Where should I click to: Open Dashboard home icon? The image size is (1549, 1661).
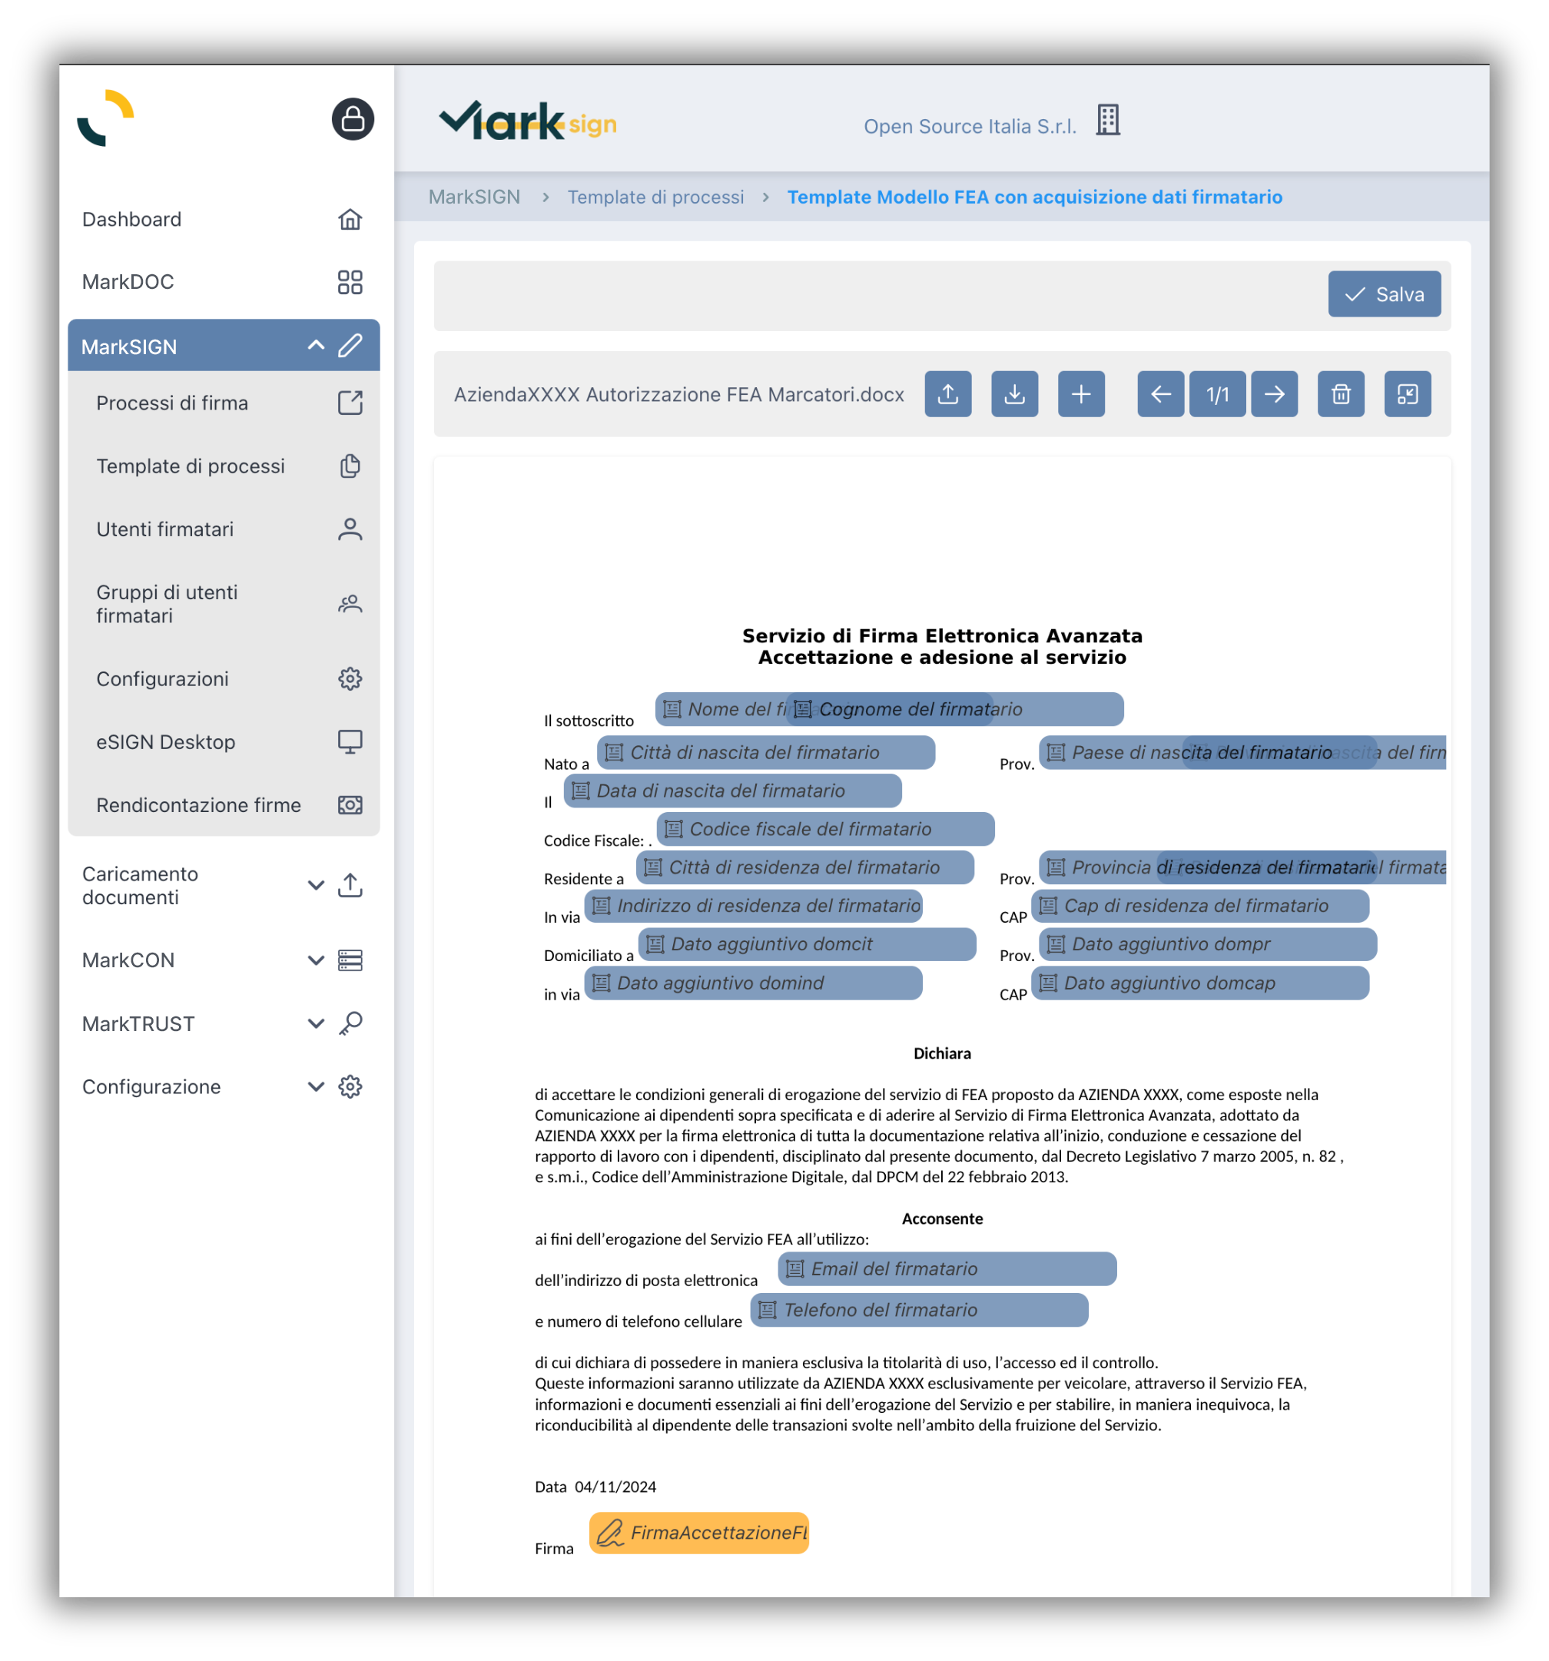pos(350,219)
